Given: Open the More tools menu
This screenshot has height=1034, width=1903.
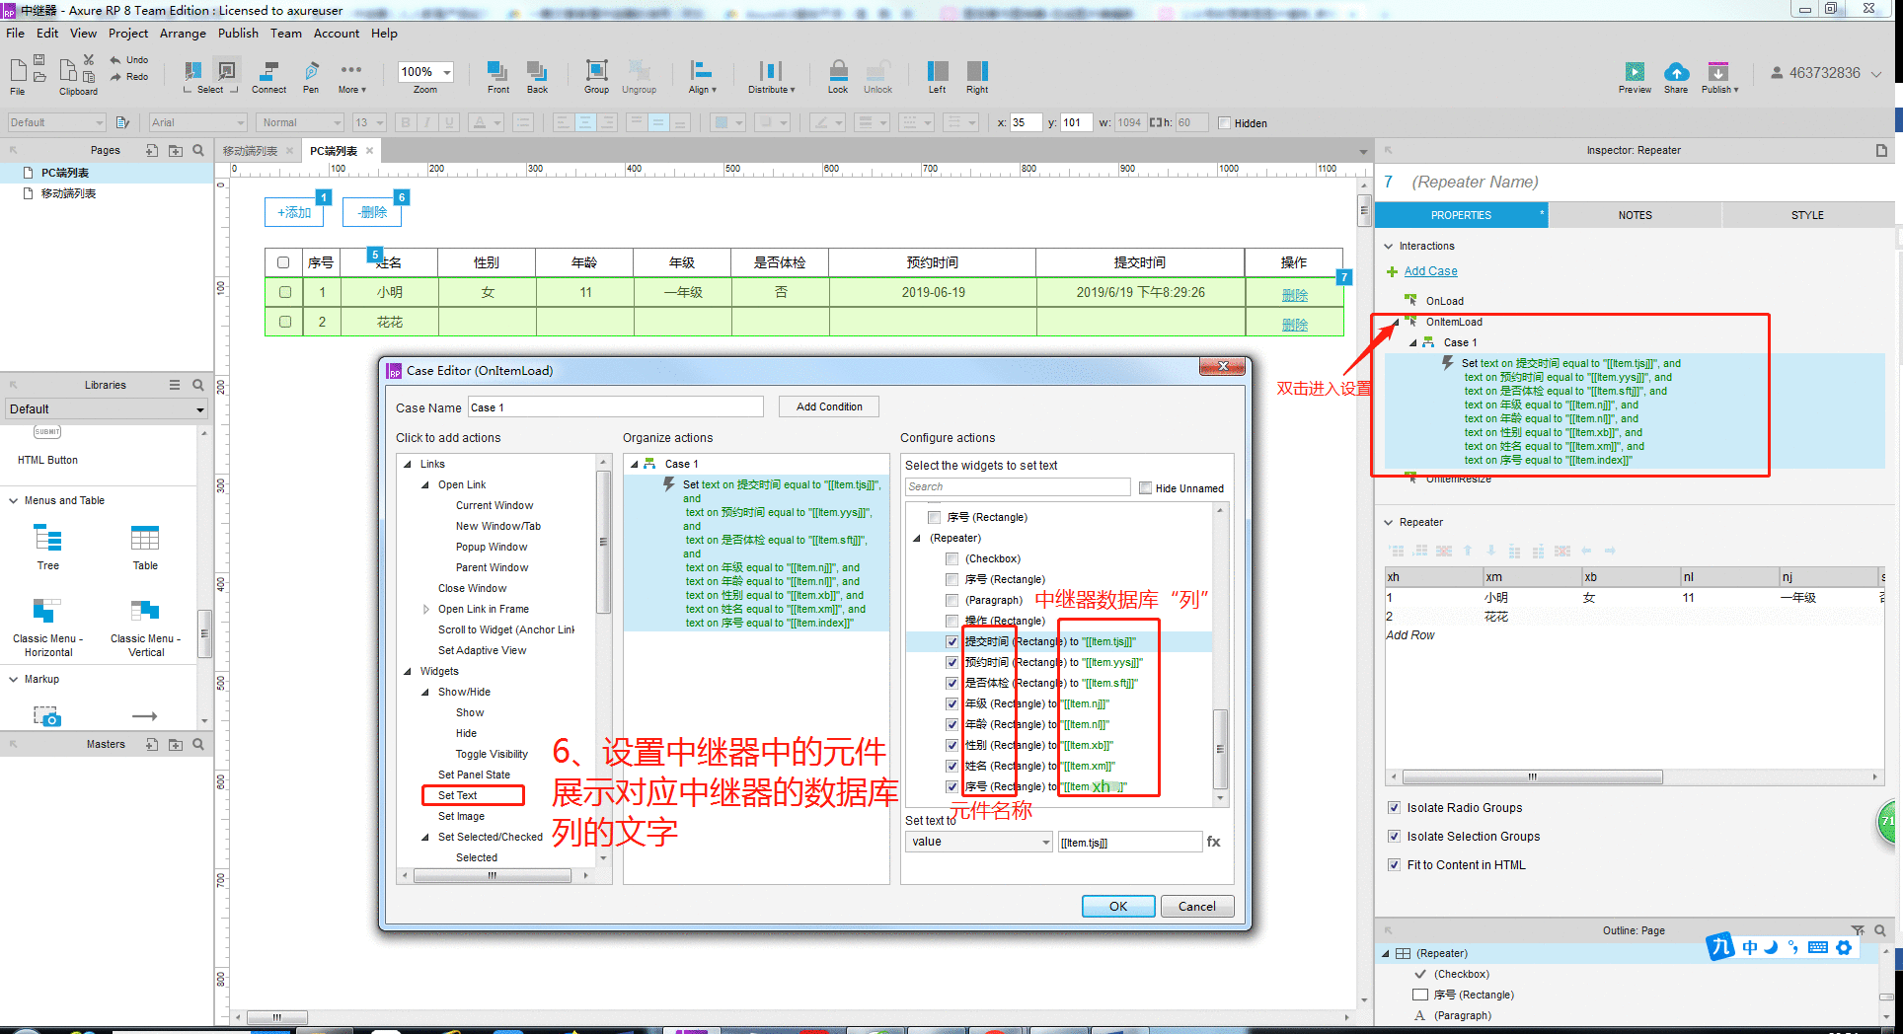Looking at the screenshot, I should pyautogui.click(x=351, y=77).
